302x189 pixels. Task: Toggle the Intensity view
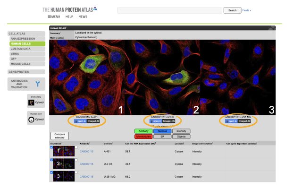(181, 131)
